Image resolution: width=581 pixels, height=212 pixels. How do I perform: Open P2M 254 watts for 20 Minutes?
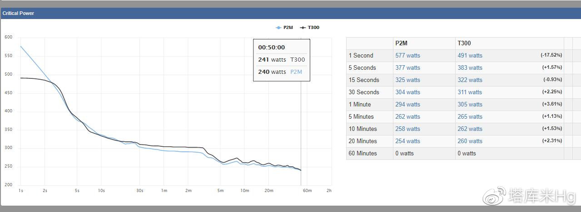click(407, 141)
